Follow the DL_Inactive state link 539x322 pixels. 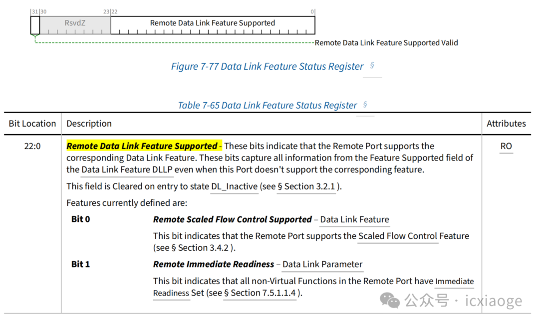tap(234, 186)
